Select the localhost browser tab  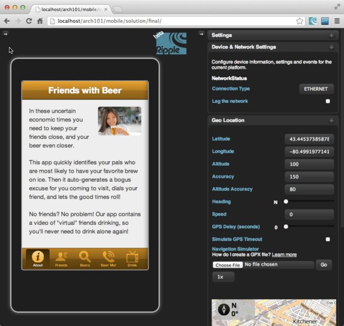pyautogui.click(x=70, y=9)
